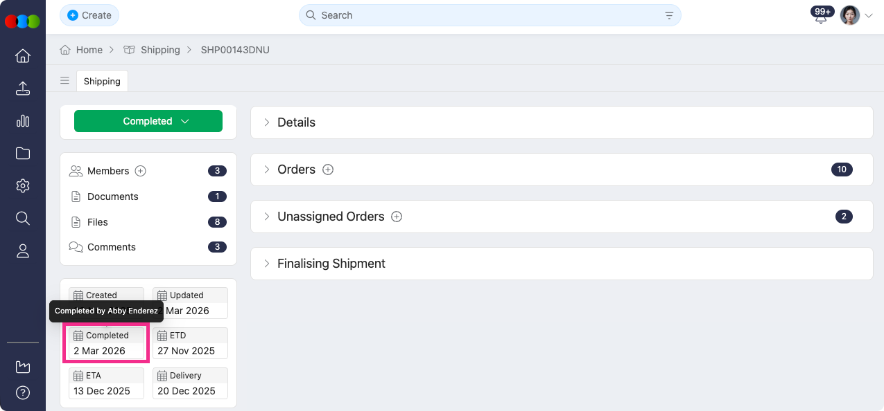This screenshot has height=411, width=884.
Task: Add an order using plus icon
Action: (328, 170)
